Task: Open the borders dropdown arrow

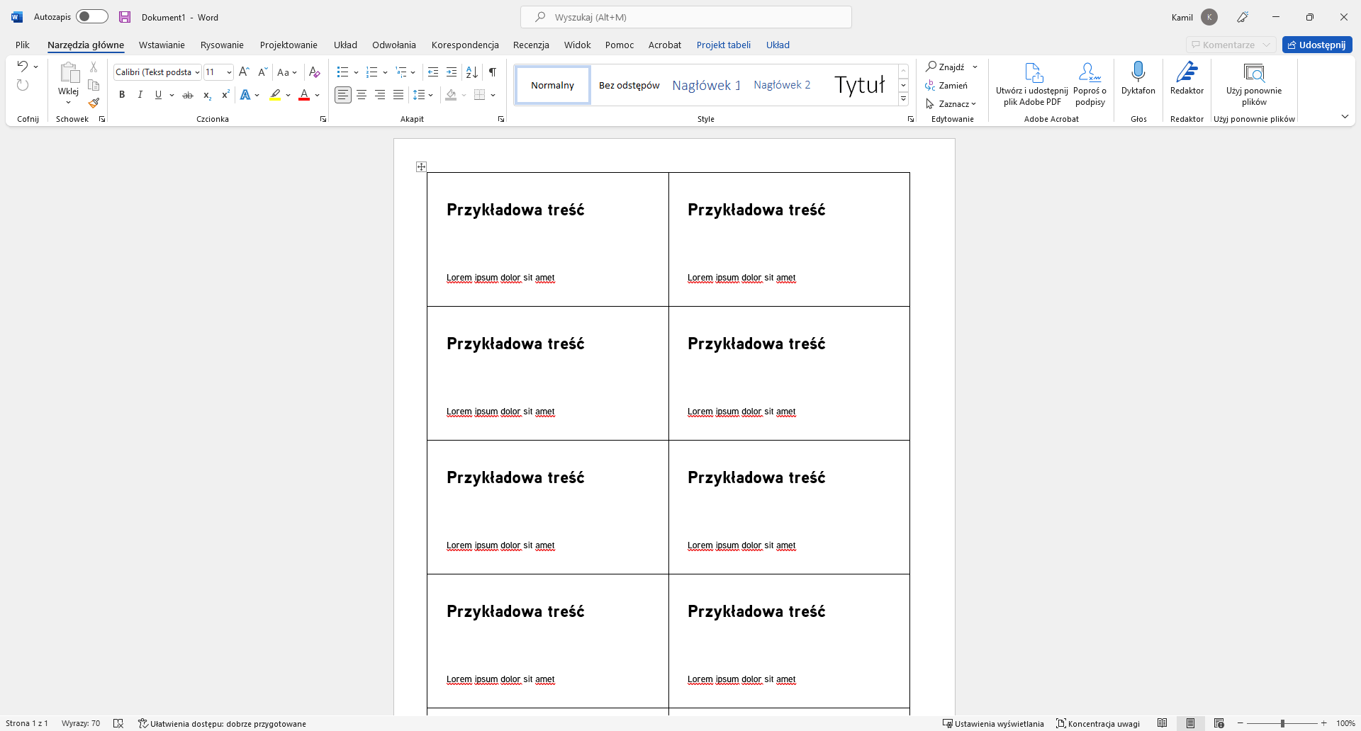Action: coord(493,95)
